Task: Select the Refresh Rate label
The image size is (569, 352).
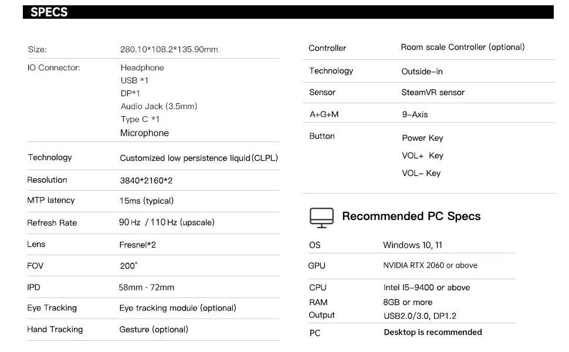Action: [52, 223]
